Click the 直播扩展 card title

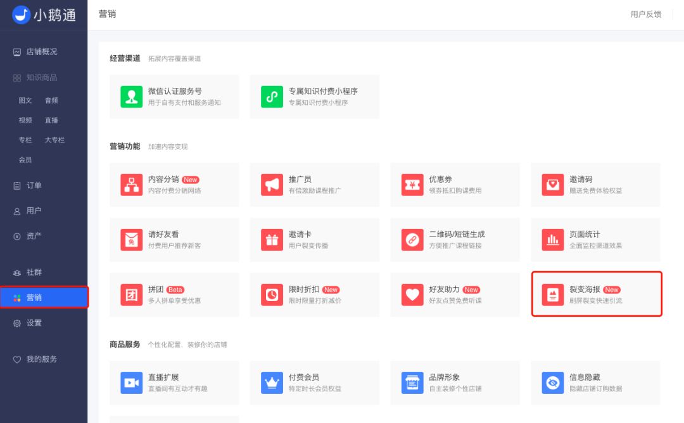pyautogui.click(x=163, y=377)
